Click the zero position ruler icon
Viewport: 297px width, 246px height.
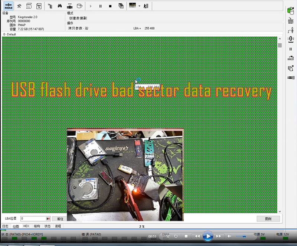coord(291,39)
